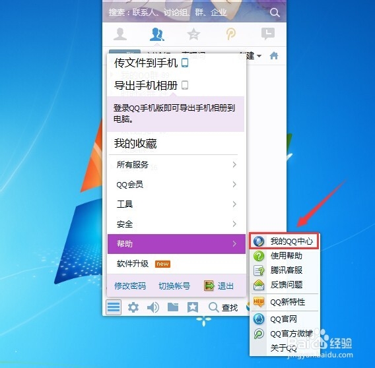
Task: Click the 我的QQ中心 browser icon
Action: pos(259,241)
